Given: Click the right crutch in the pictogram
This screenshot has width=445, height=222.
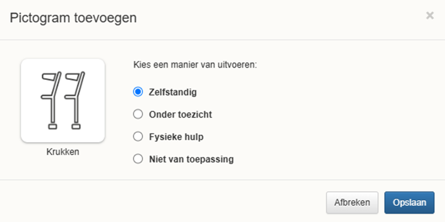Looking at the screenshot, I should point(75,100).
